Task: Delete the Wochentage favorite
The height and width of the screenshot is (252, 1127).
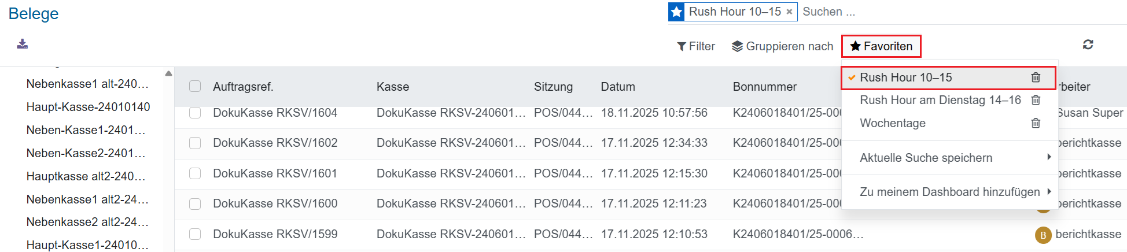Action: click(x=1036, y=123)
